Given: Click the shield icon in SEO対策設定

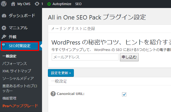Looking at the screenshot, I should click(4, 45).
